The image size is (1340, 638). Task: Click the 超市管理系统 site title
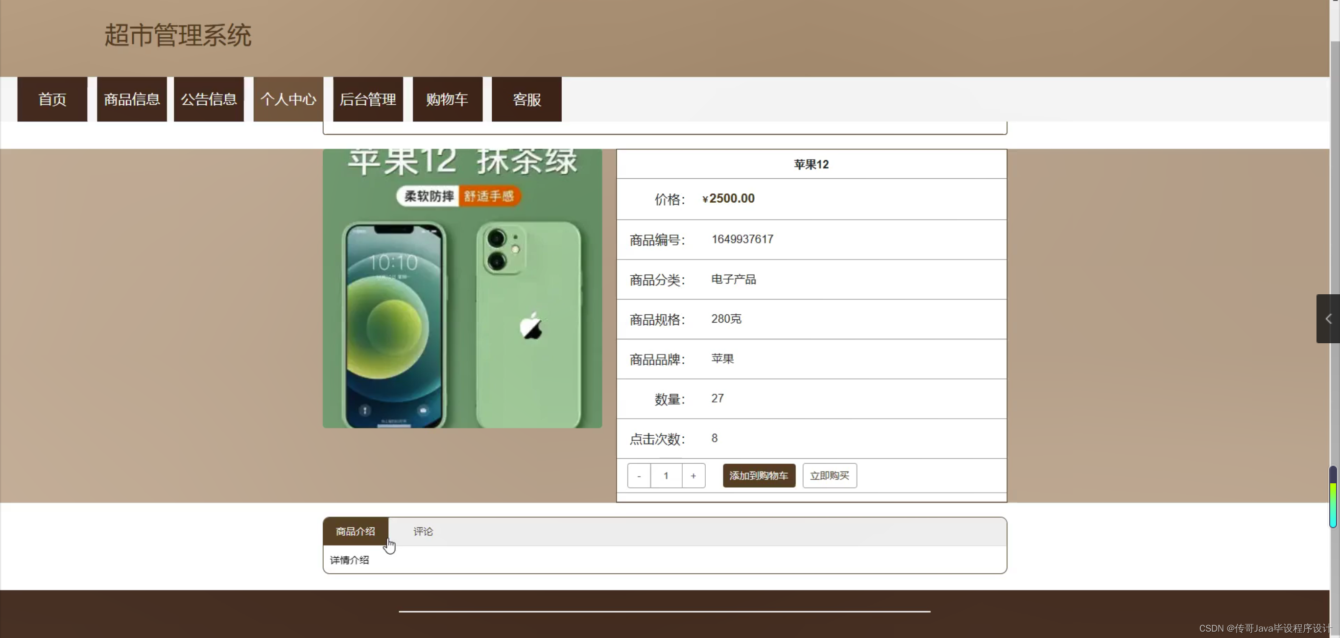[178, 35]
